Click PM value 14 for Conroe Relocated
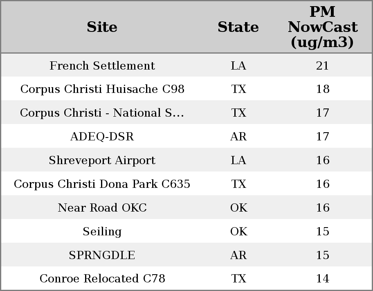Screen dimensions: 373x291 (322, 279)
